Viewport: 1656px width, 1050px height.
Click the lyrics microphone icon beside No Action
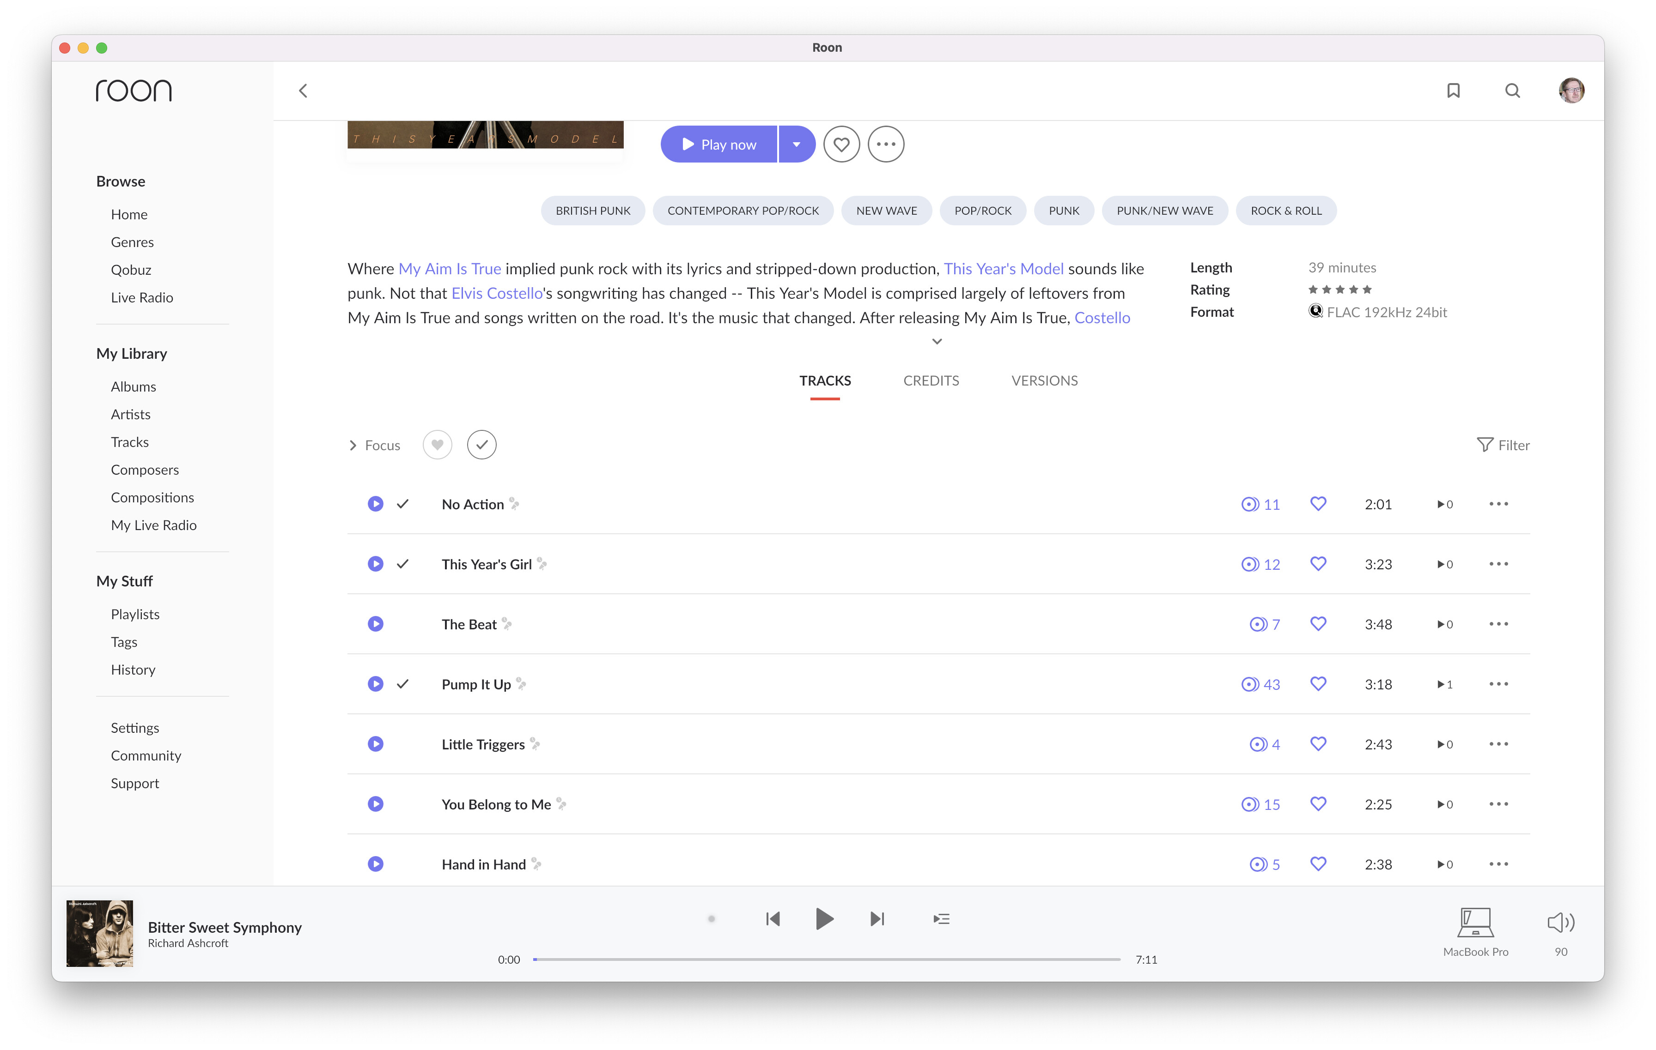click(x=514, y=504)
